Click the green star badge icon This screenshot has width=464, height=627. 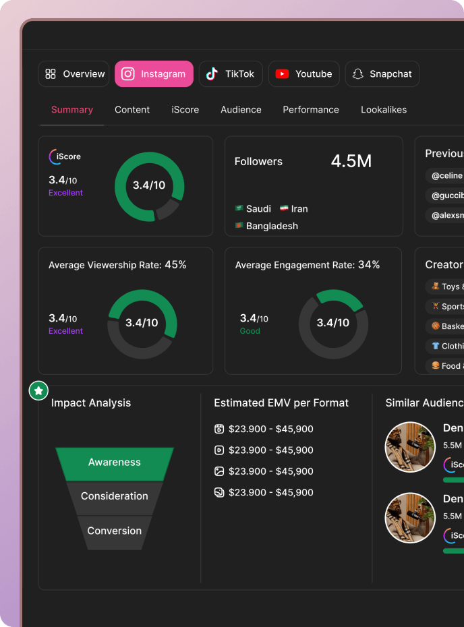[39, 390]
